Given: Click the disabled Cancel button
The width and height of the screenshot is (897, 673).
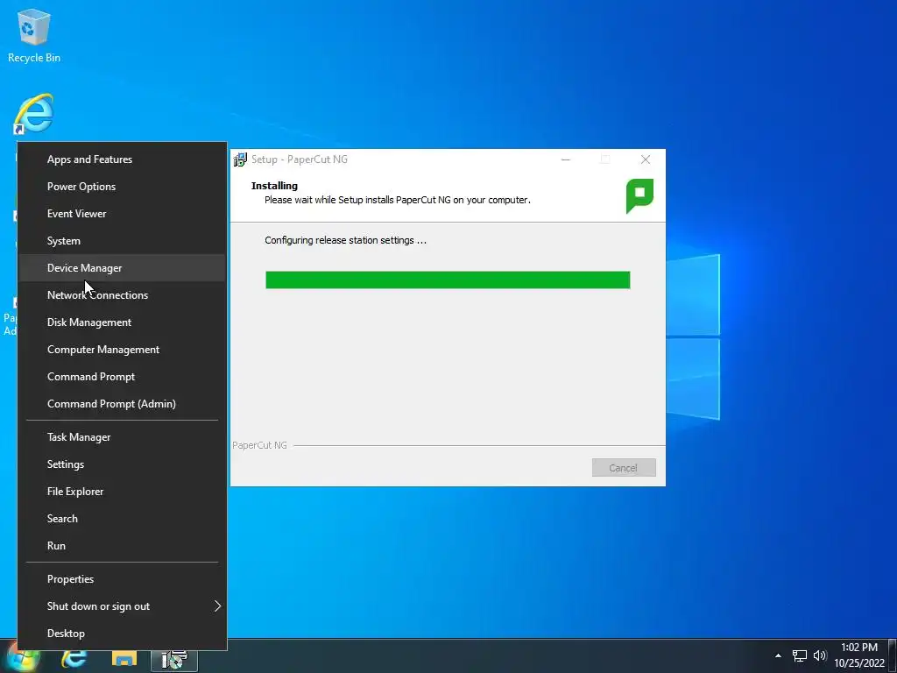Looking at the screenshot, I should pos(624,468).
